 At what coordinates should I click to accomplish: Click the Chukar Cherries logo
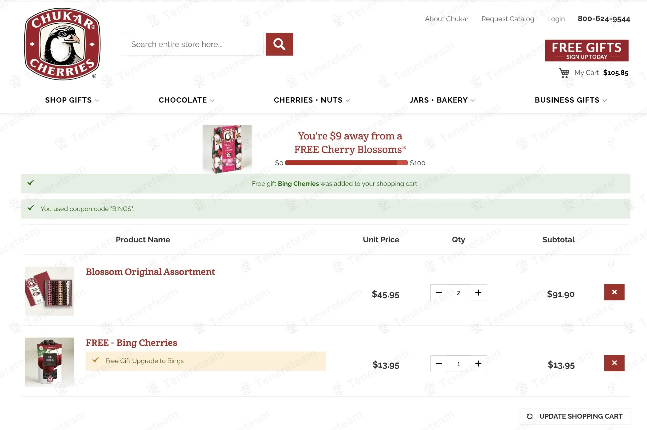click(63, 44)
